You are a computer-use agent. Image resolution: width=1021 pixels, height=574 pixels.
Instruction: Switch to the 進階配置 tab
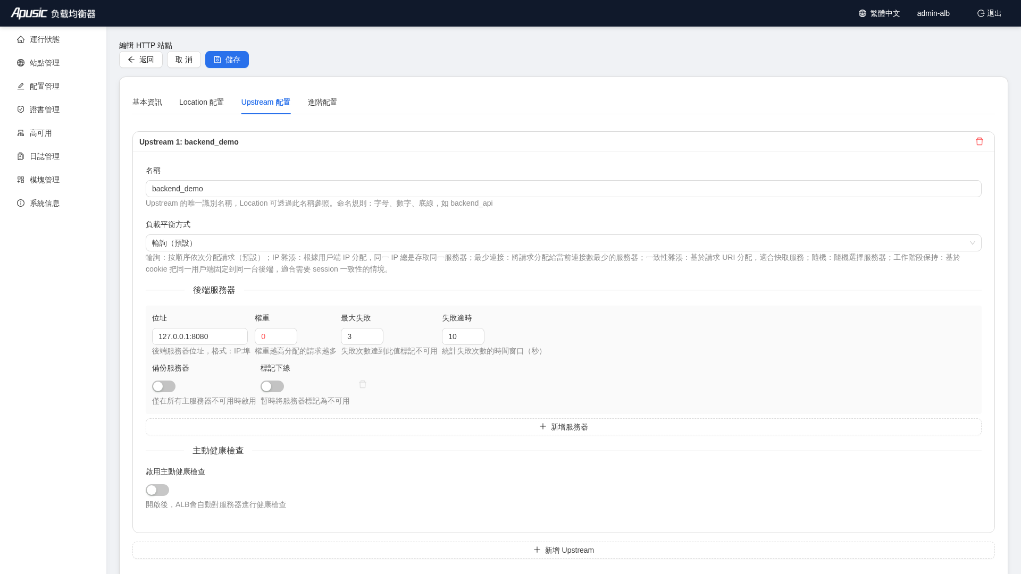click(x=322, y=102)
